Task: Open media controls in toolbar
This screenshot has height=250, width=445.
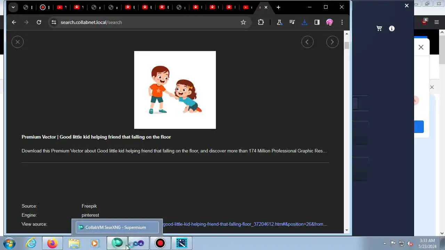Action: (x=292, y=22)
